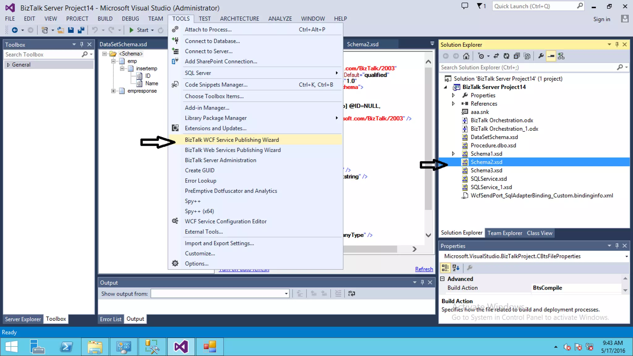633x356 pixels.
Task: Open the DataSetSchema.xsd document tab
Action: (x=123, y=44)
